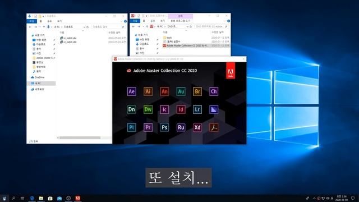Click the Adobe installer icon on taskbar

pos(77,198)
